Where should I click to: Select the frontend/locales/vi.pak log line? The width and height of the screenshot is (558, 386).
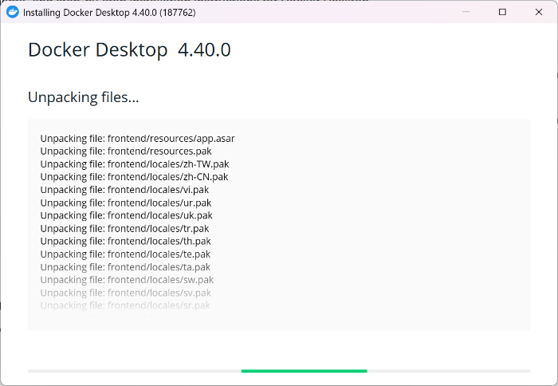tap(124, 190)
